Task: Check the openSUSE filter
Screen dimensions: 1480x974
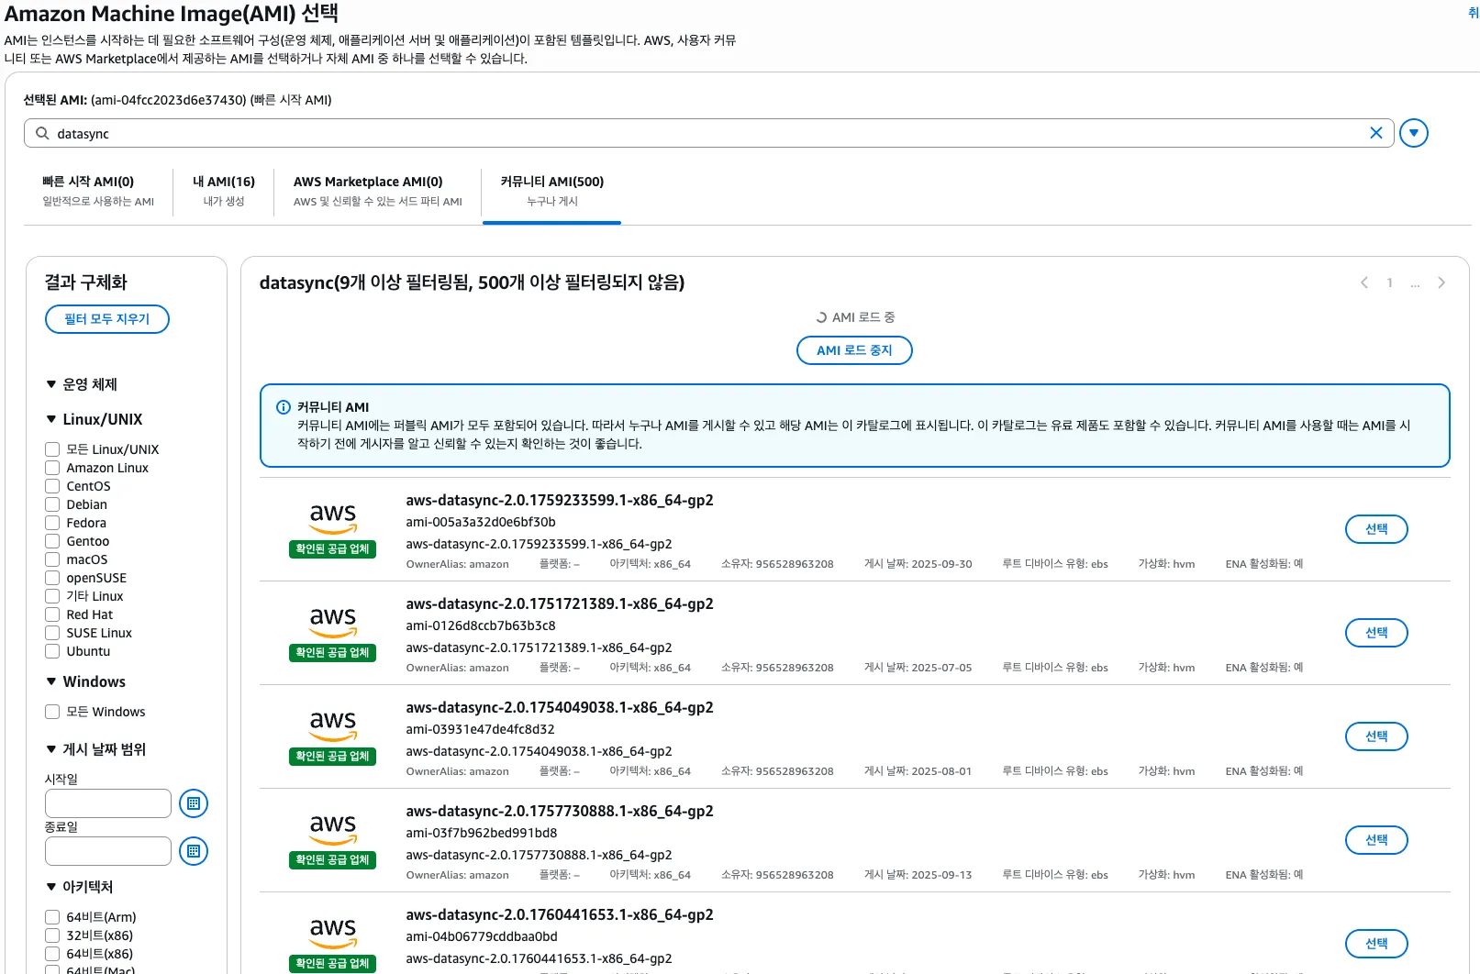Action: coord(52,578)
